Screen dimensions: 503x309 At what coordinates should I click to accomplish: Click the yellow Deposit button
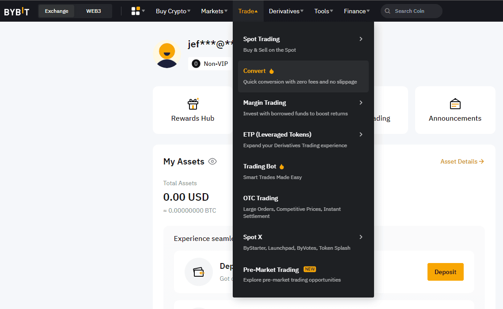(x=445, y=272)
